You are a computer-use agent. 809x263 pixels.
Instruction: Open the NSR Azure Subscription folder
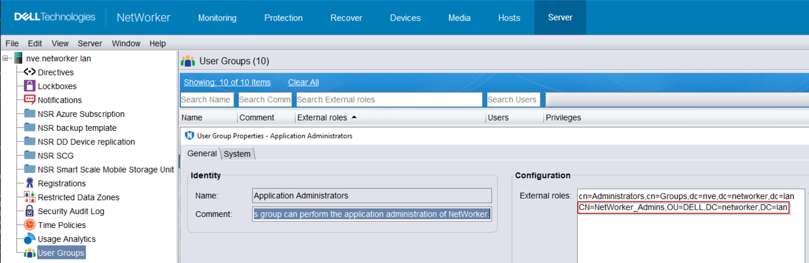[81, 114]
